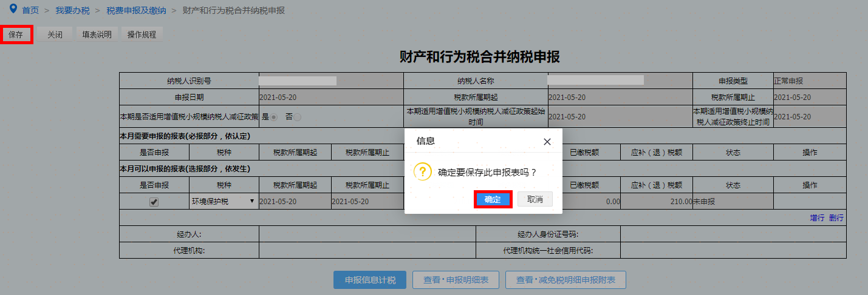Cancel saving with the 取消 button
Image resolution: width=868 pixels, height=295 pixels.
pyautogui.click(x=535, y=199)
